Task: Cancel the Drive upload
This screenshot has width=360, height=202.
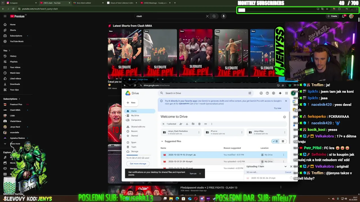Action: [x=288, y=172]
